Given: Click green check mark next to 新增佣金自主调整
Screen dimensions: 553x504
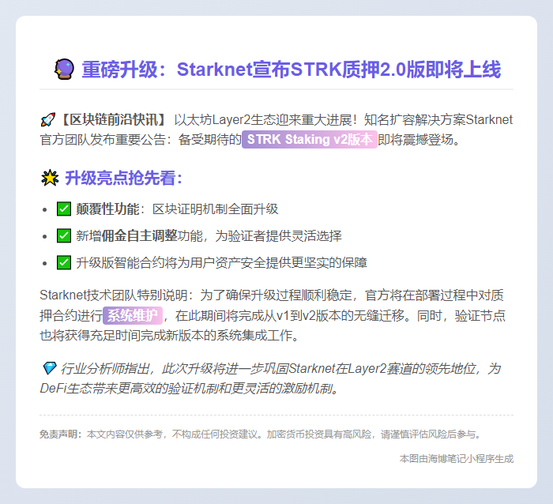Looking at the screenshot, I should [64, 235].
